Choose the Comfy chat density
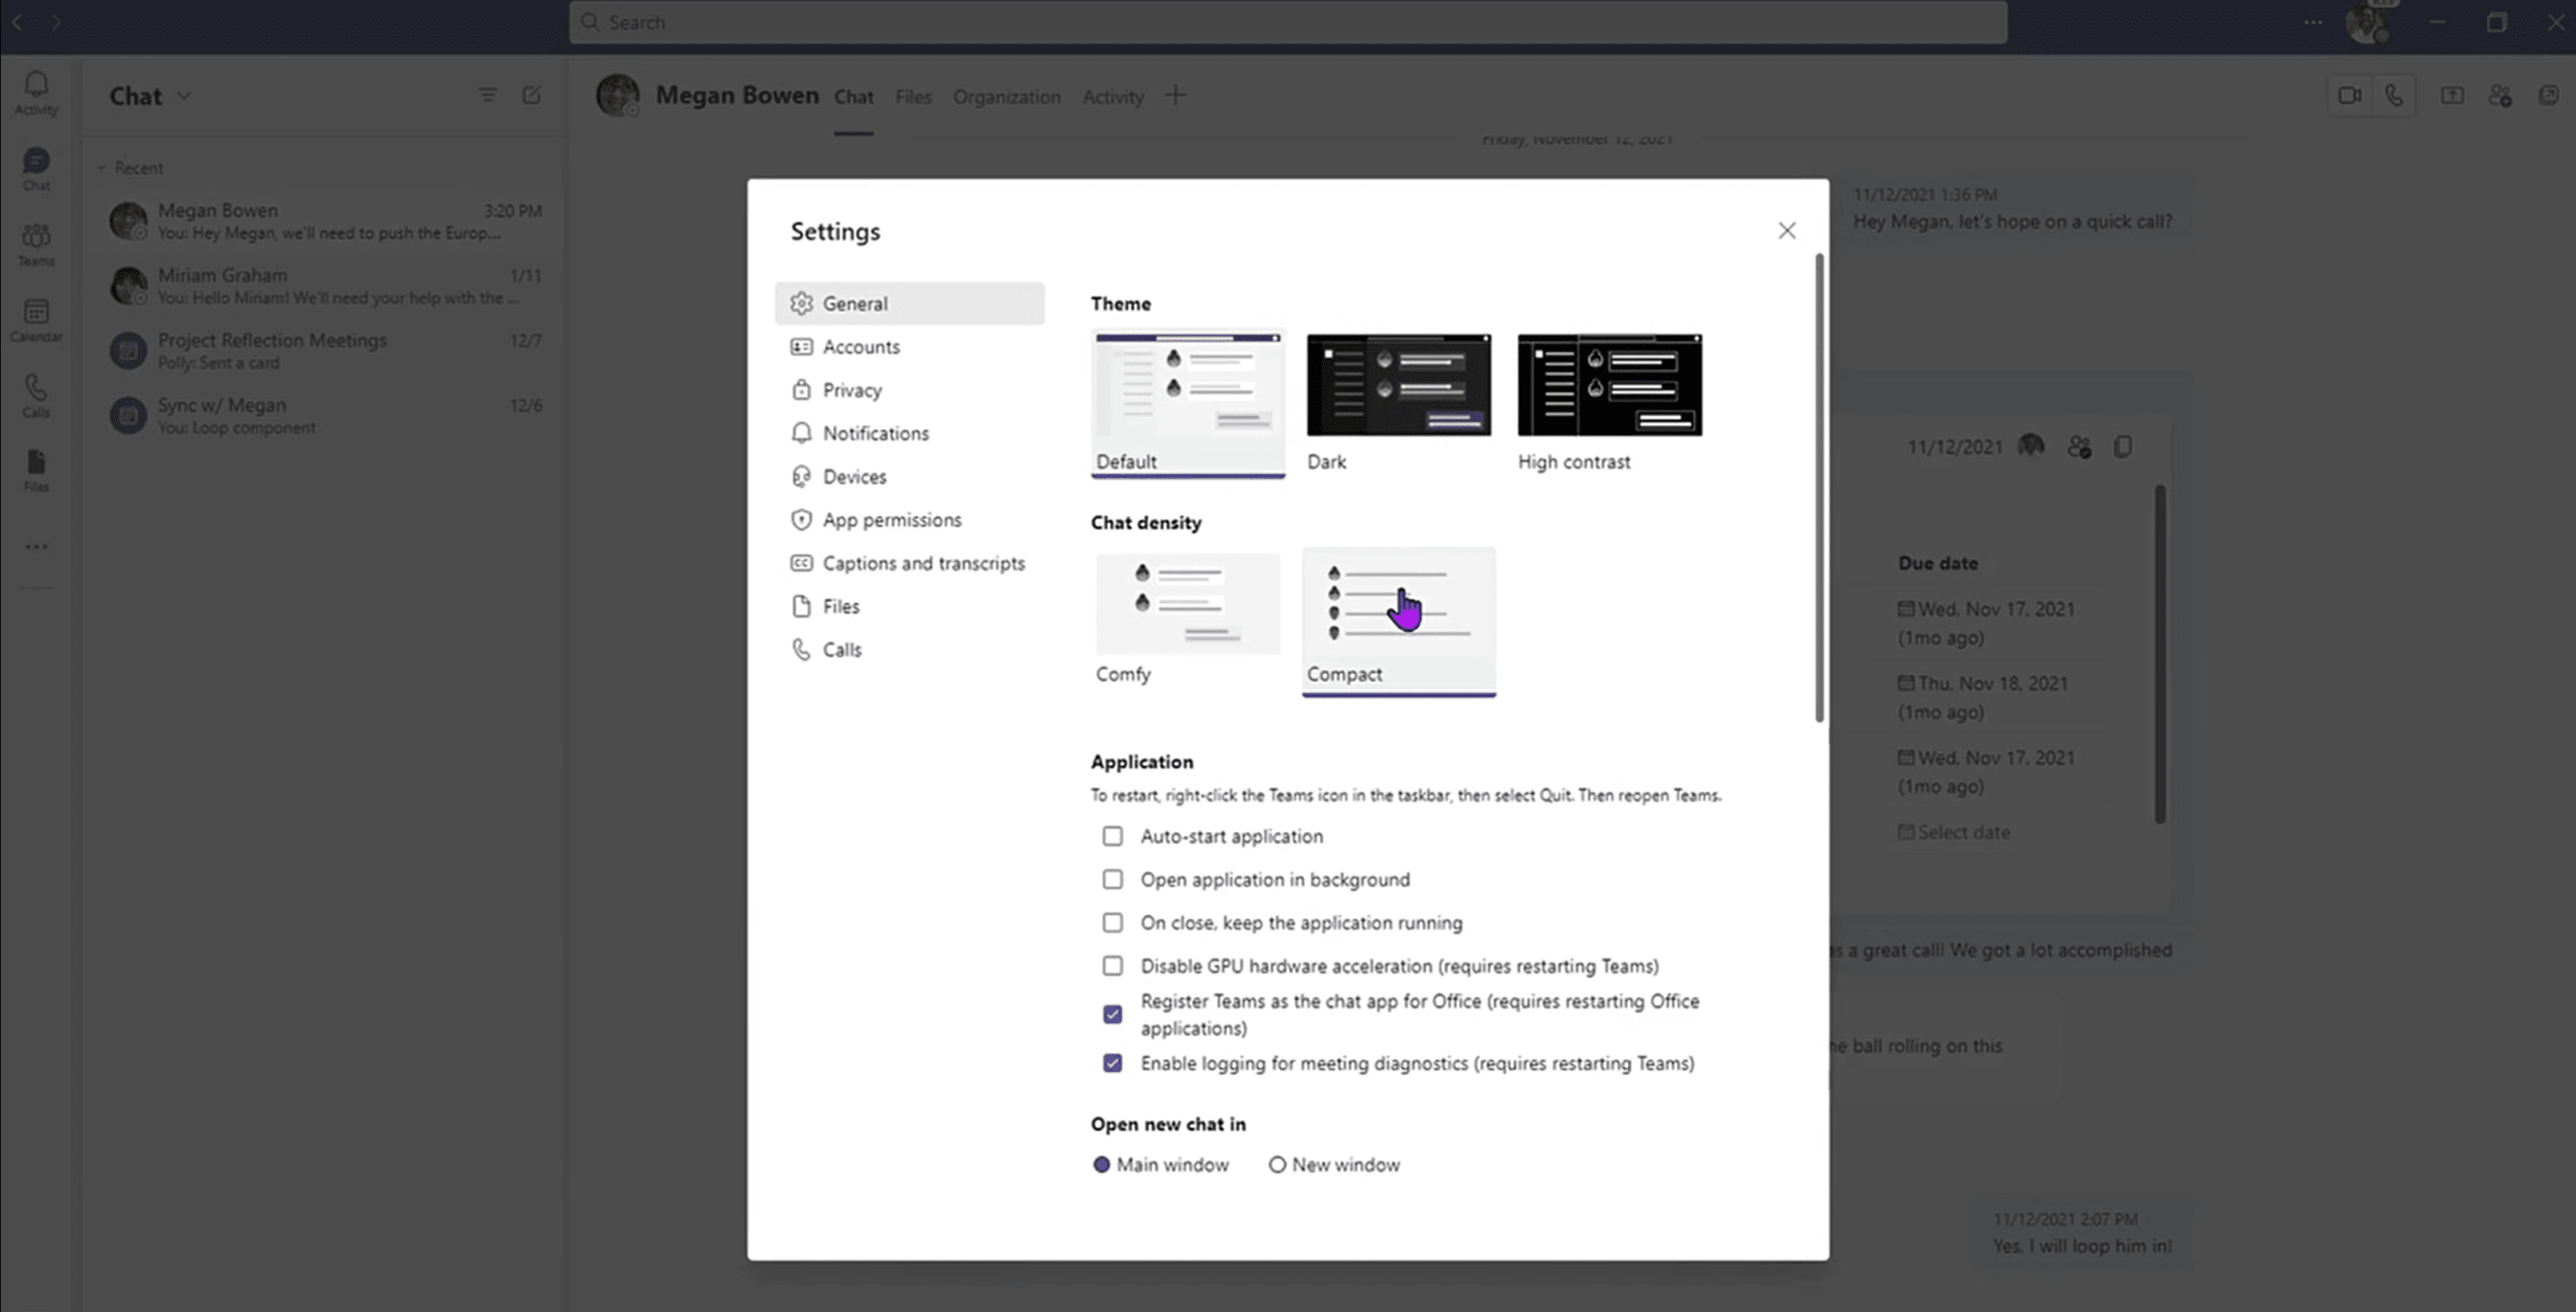Image resolution: width=2576 pixels, height=1312 pixels. coord(1188,604)
